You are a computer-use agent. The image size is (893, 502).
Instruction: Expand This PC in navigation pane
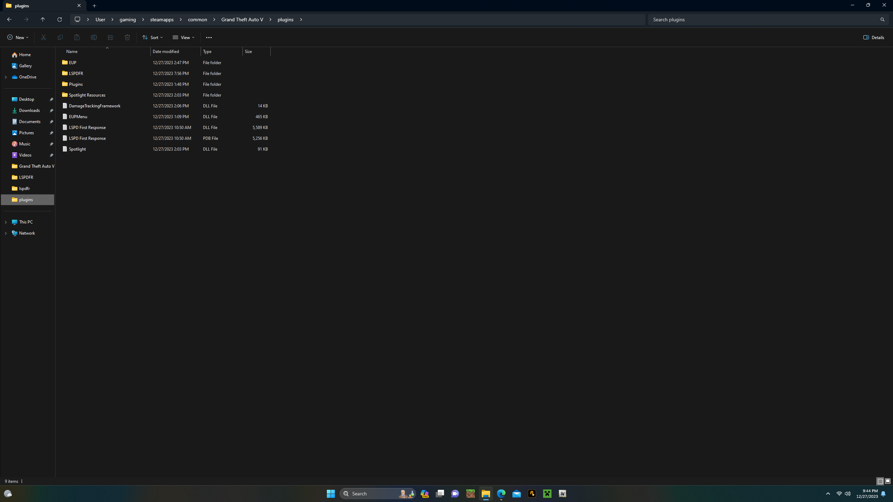6,222
